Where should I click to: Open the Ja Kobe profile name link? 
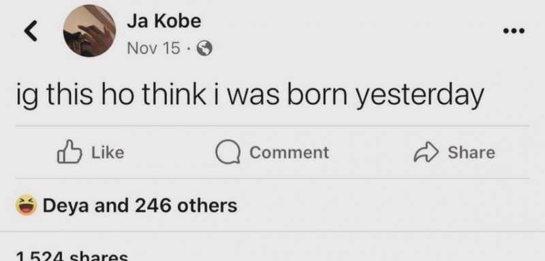pyautogui.click(x=164, y=22)
